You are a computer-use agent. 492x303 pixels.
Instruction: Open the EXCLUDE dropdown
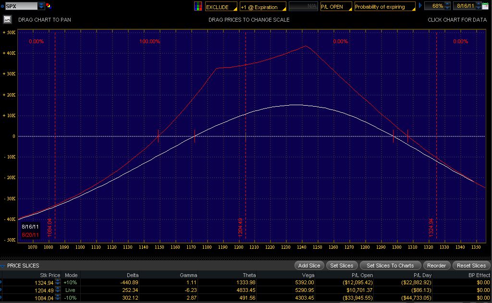click(x=221, y=7)
